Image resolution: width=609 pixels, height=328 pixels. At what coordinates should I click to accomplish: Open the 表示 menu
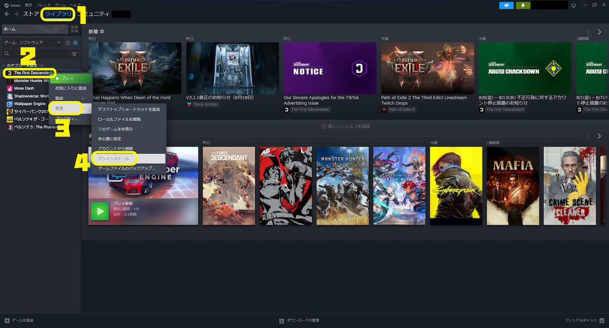pyautogui.click(x=28, y=5)
